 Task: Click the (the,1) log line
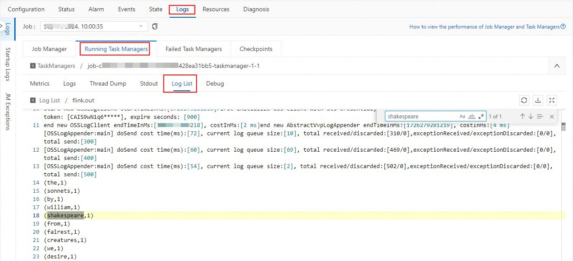(55, 182)
